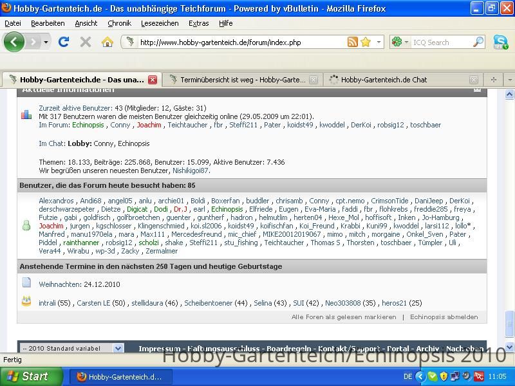The height and width of the screenshot is (386, 515).
Task: Open rainthanner profile link
Action: tap(81, 243)
